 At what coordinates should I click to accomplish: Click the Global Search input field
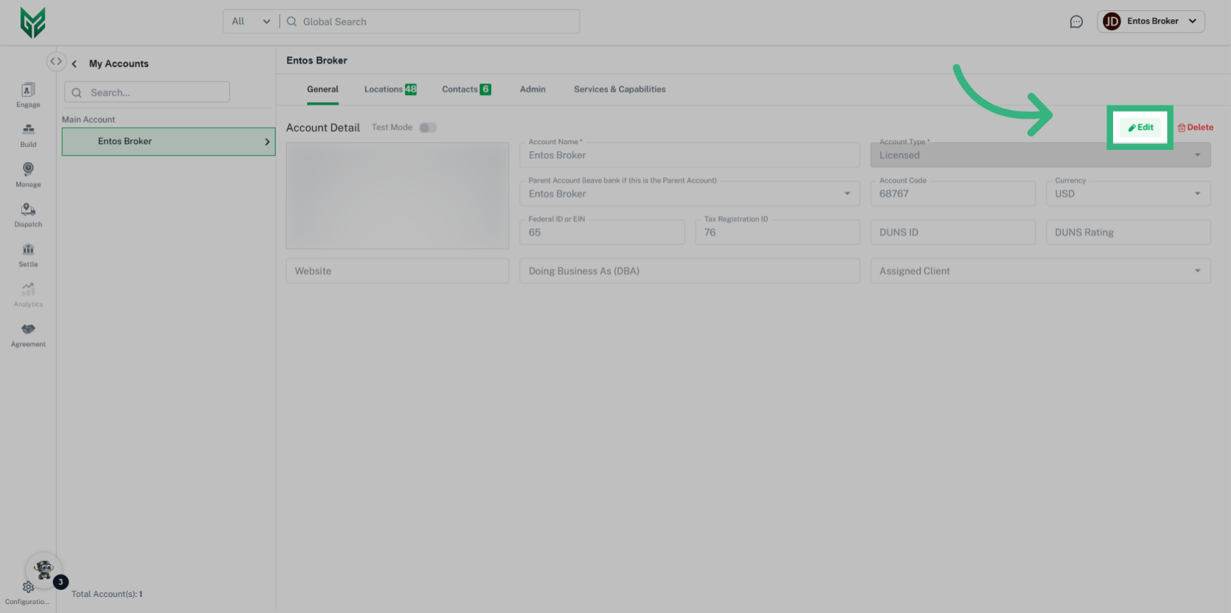point(436,22)
